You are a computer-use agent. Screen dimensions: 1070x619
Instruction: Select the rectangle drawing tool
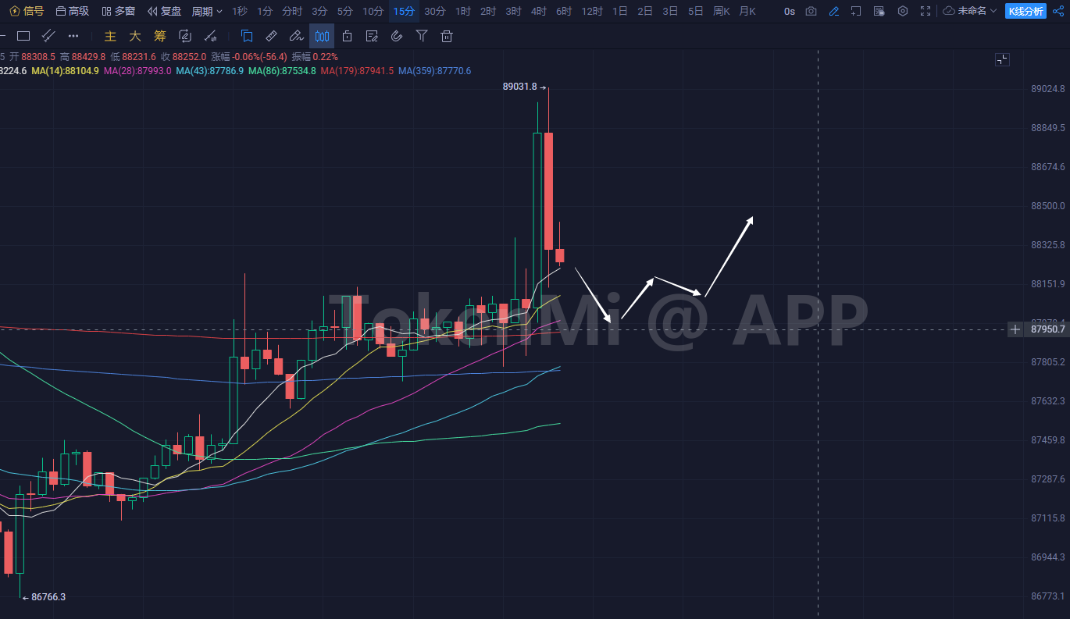click(23, 36)
